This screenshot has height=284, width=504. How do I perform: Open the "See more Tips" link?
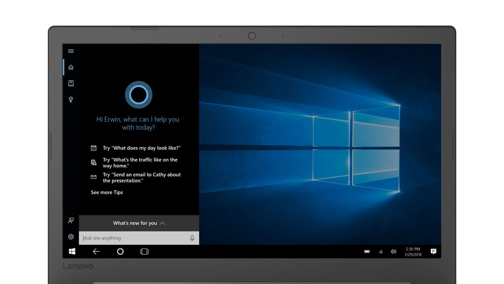tap(107, 192)
